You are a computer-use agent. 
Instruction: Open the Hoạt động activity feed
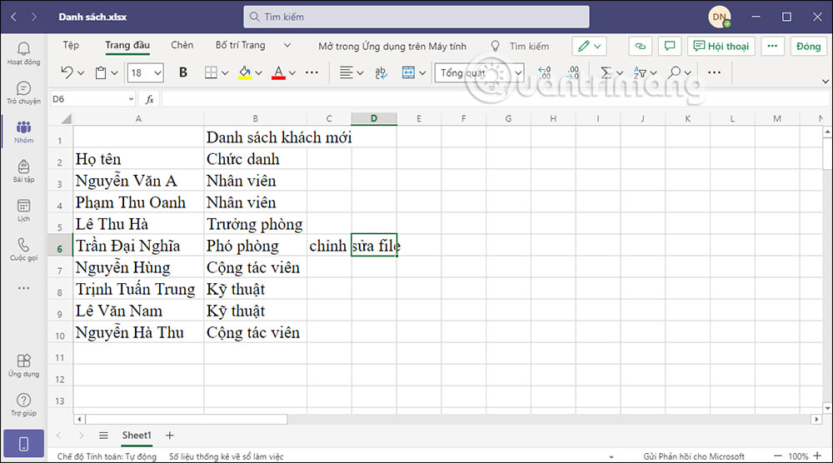click(23, 53)
